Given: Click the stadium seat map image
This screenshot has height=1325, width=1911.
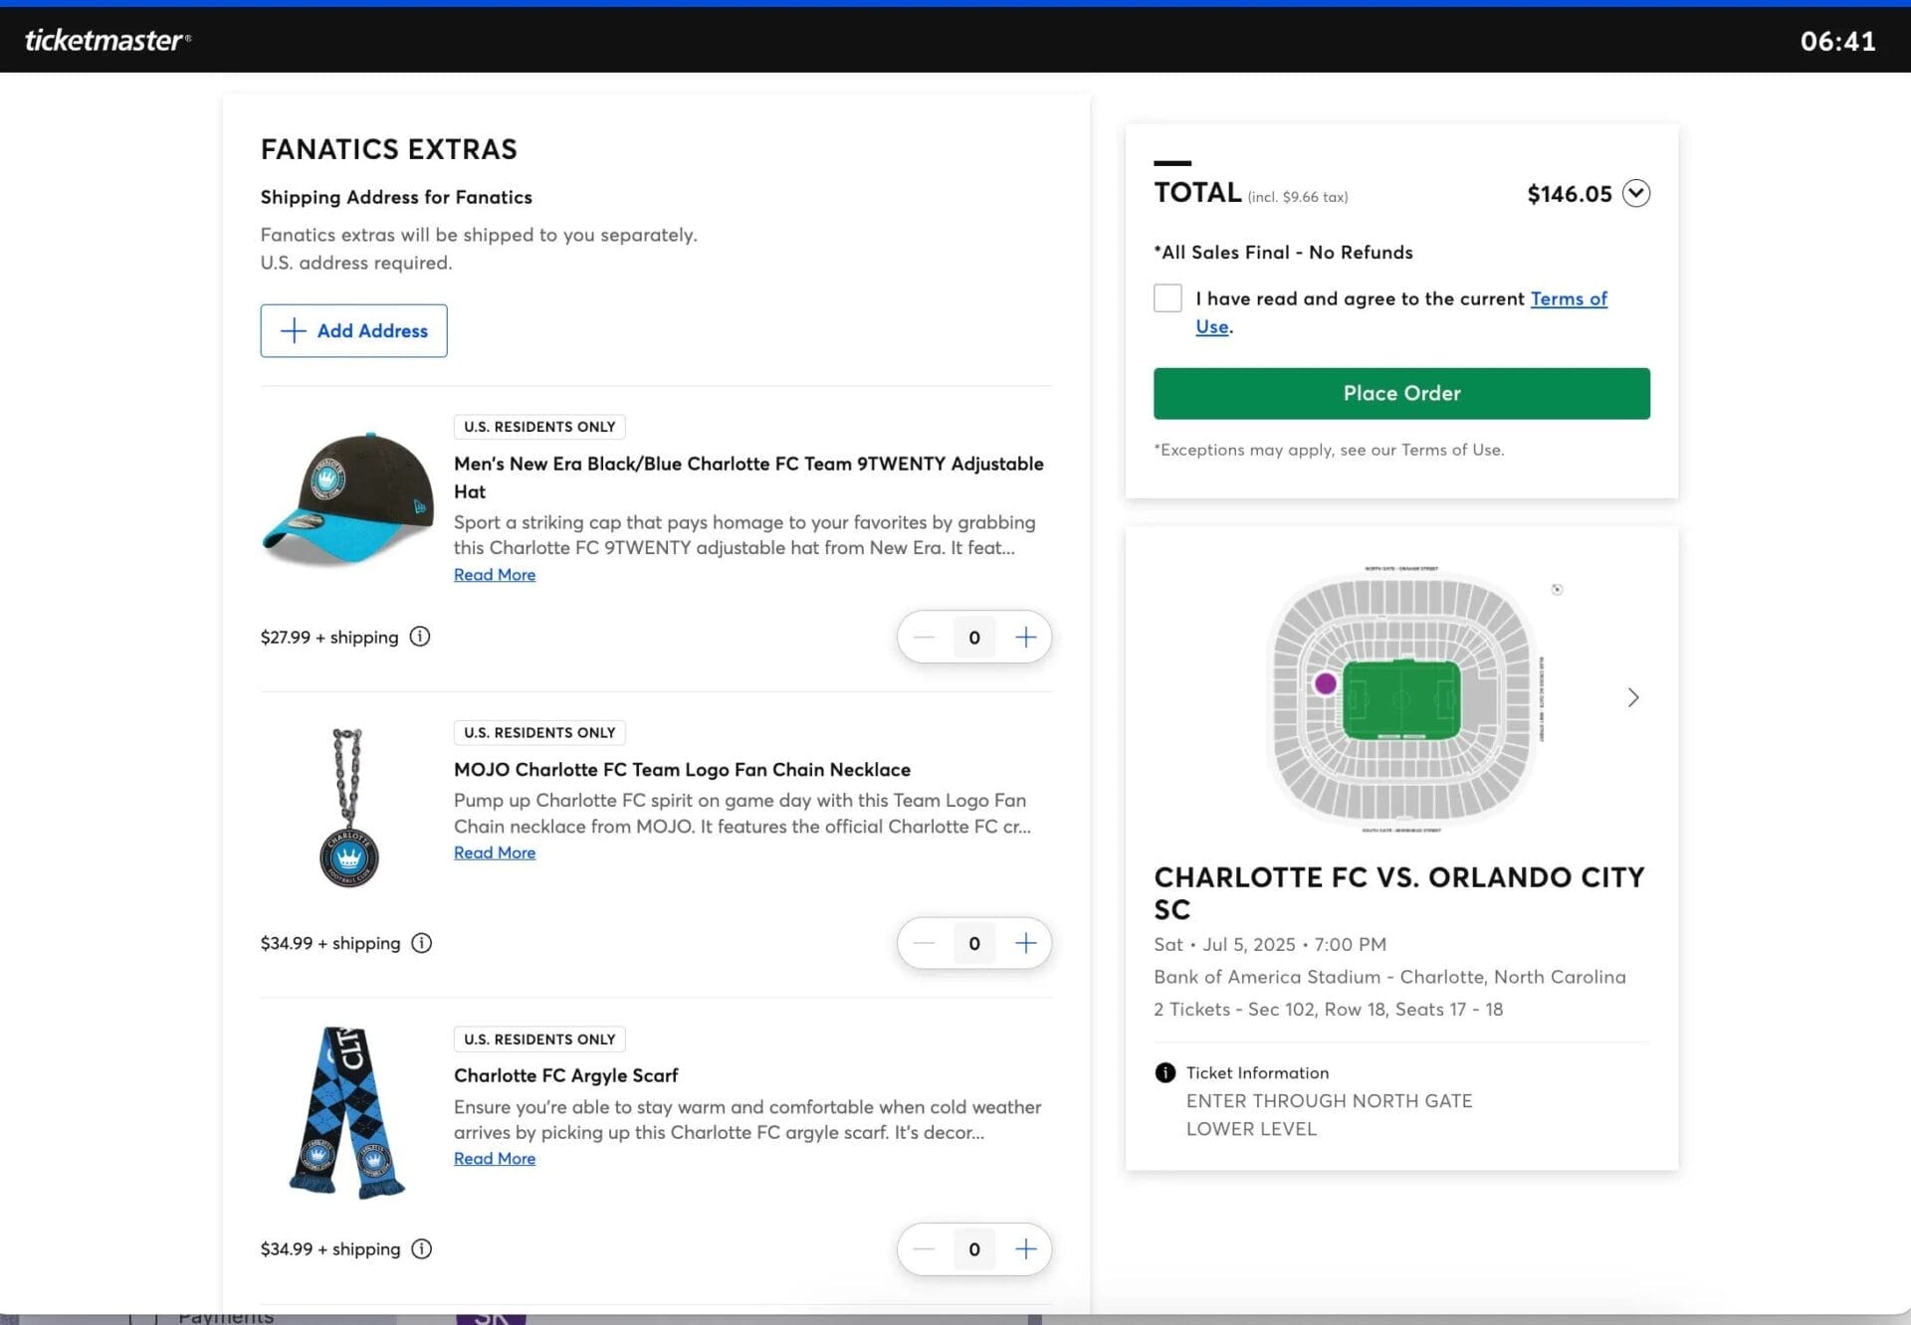Looking at the screenshot, I should click(x=1401, y=697).
